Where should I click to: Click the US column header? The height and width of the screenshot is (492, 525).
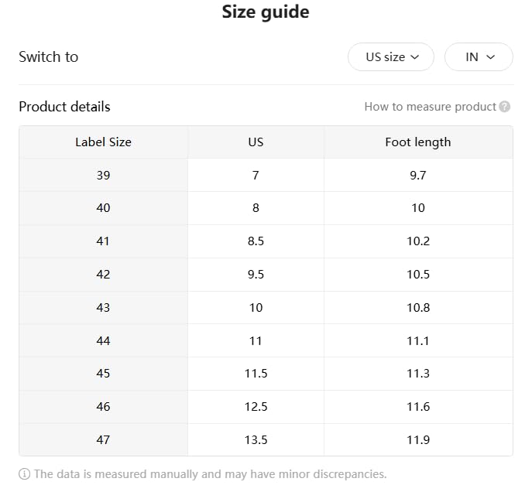(x=256, y=142)
